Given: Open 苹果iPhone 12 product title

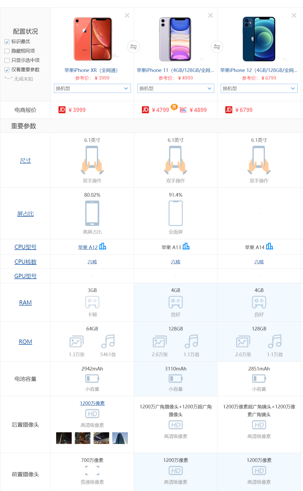Looking at the screenshot, I should [x=259, y=70].
